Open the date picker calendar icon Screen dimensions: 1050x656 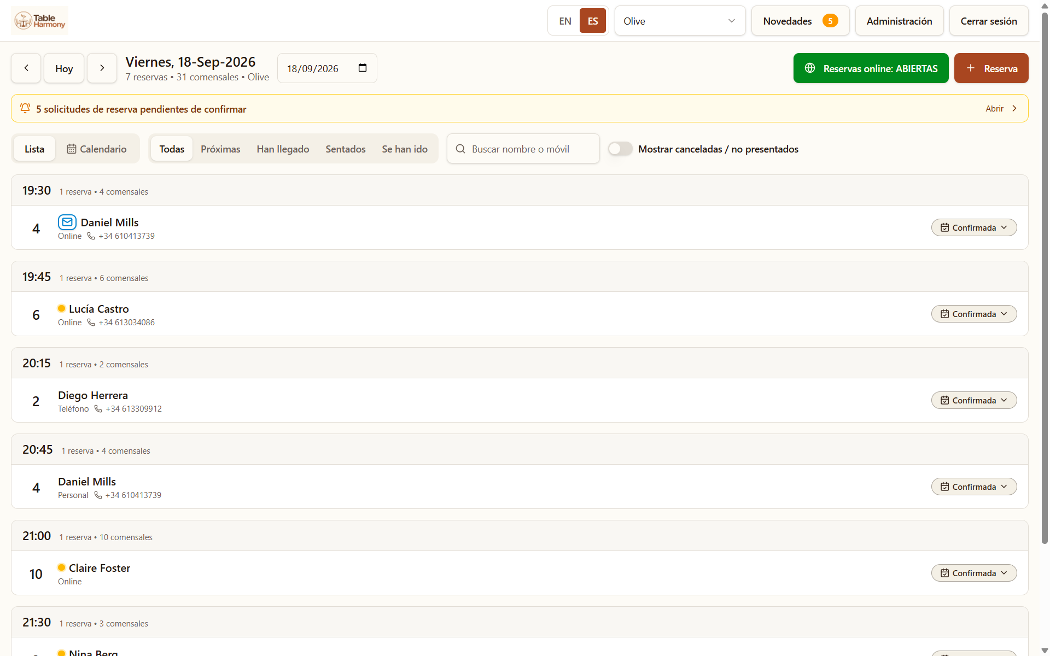pos(362,68)
